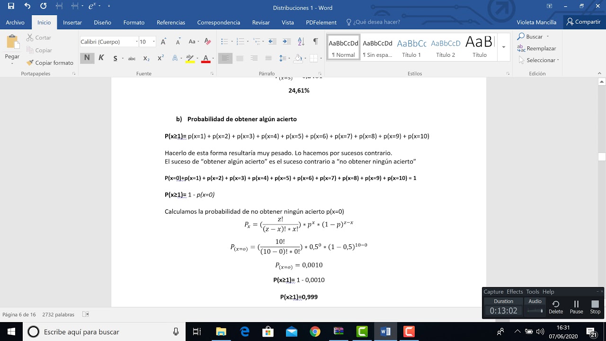This screenshot has width=606, height=341.
Task: Click the Compartir share button
Action: coord(584,22)
